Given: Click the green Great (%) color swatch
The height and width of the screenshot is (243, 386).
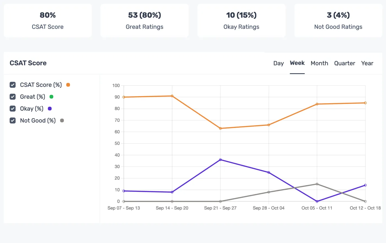Looking at the screenshot, I should (x=51, y=97).
